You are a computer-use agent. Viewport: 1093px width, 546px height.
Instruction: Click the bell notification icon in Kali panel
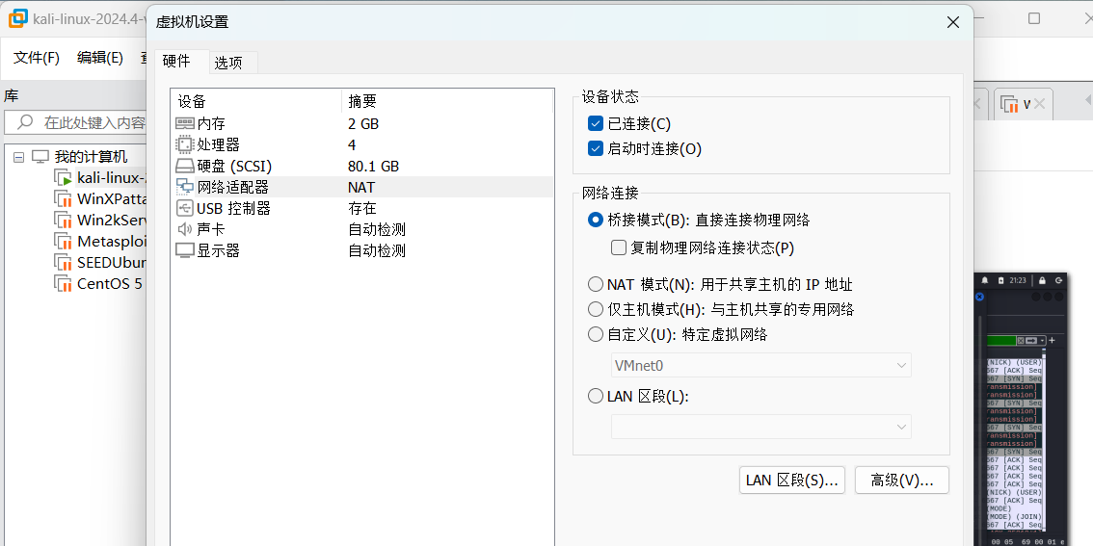(x=986, y=280)
